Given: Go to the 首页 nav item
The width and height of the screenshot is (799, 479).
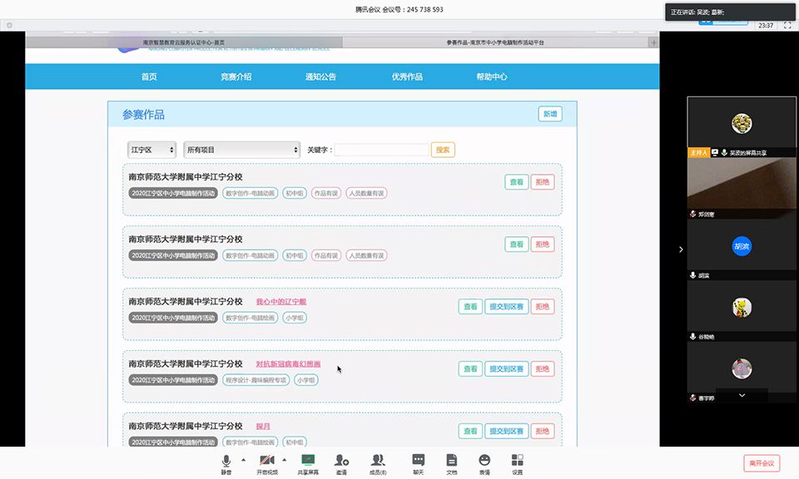Looking at the screenshot, I should coord(149,77).
